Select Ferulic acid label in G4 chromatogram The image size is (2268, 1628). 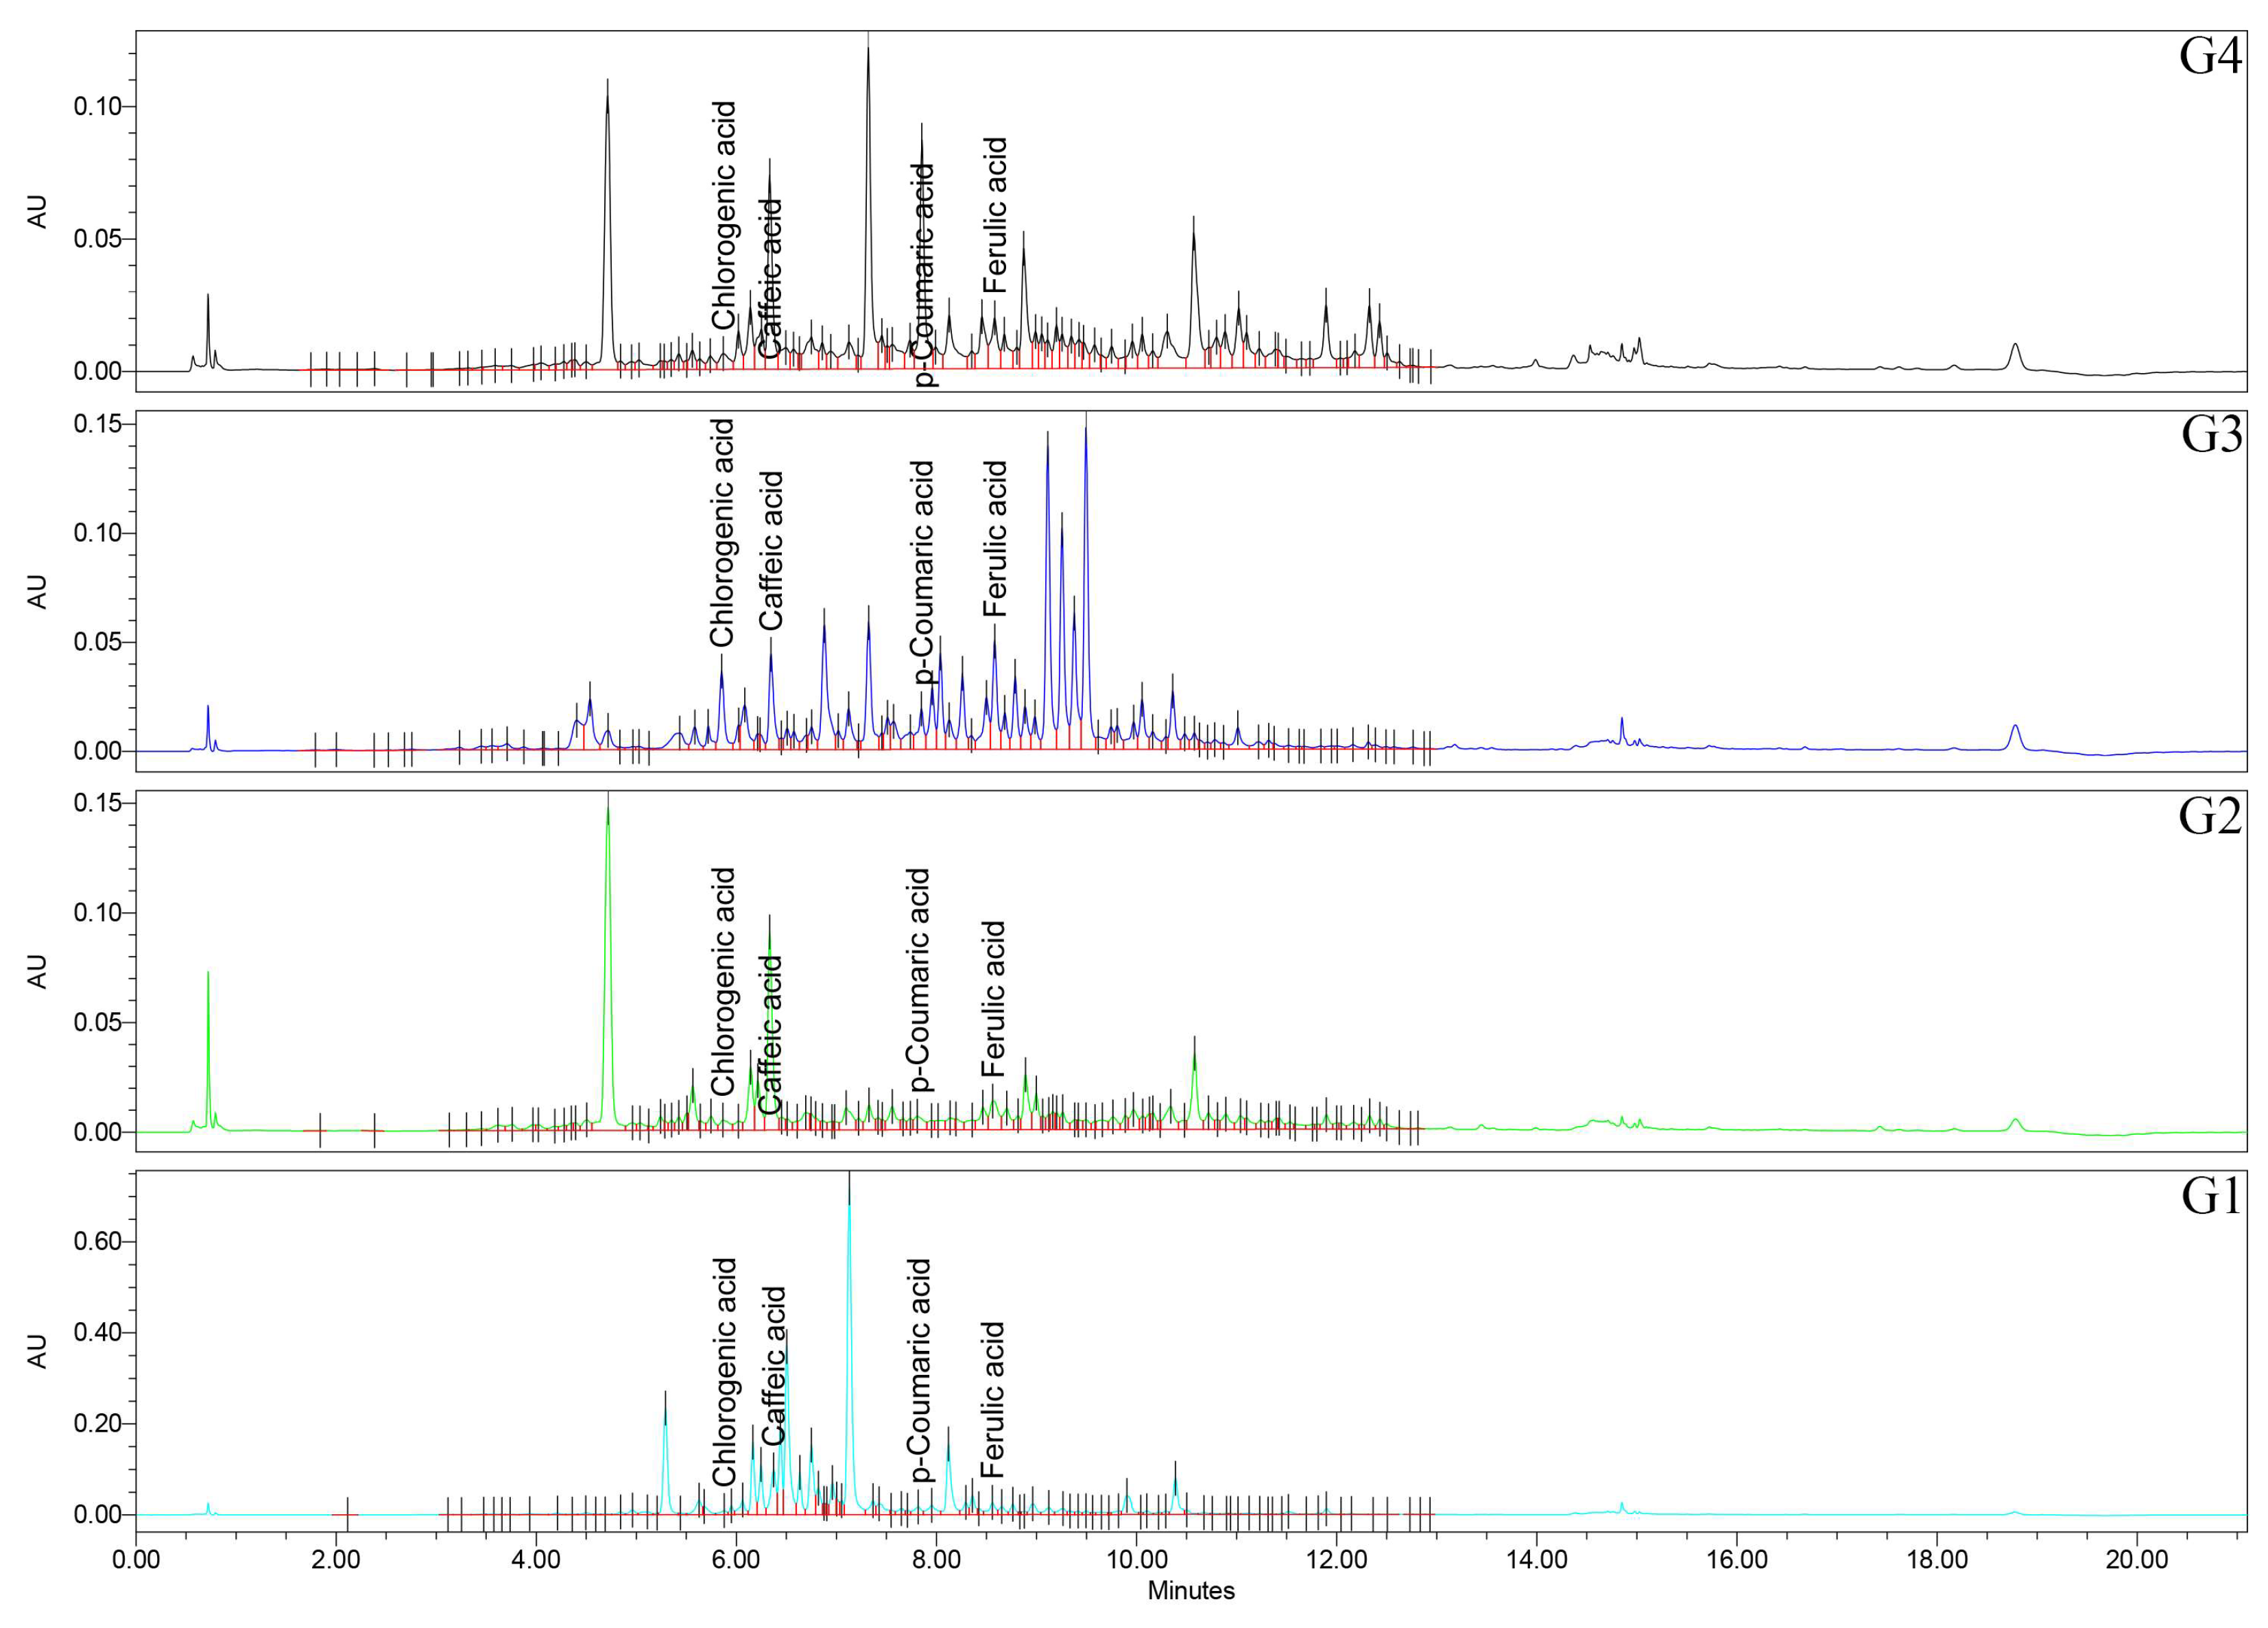pyautogui.click(x=994, y=215)
